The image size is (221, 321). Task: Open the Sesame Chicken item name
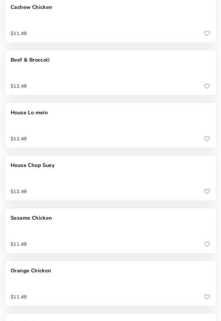coord(31,218)
